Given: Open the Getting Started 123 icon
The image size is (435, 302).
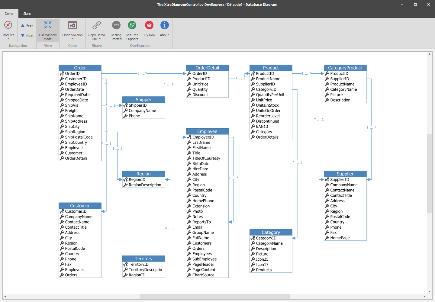Looking at the screenshot, I should pyautogui.click(x=116, y=25).
